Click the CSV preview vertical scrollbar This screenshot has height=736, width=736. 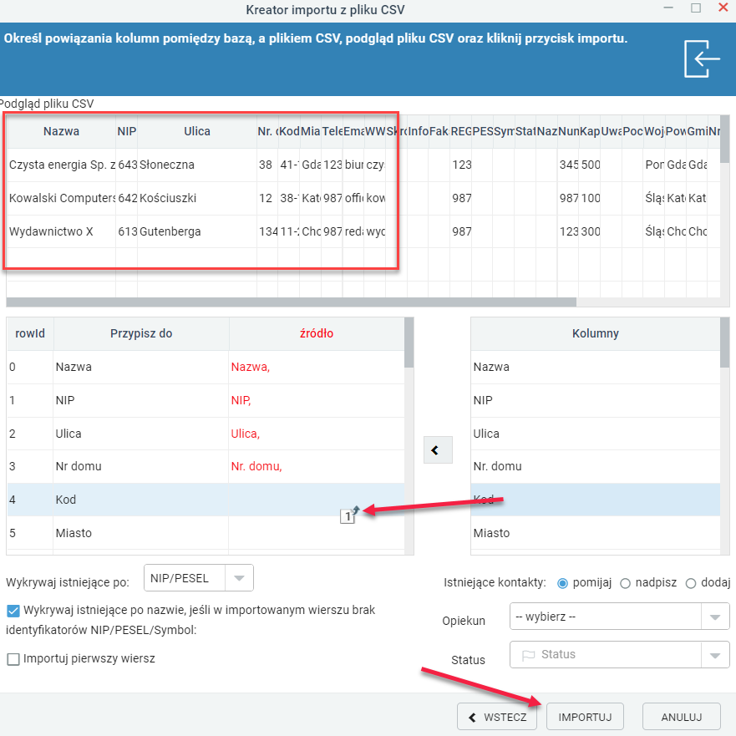[725, 139]
